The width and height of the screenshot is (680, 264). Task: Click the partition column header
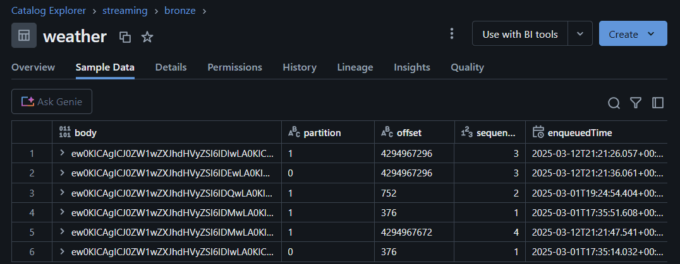pos(328,133)
